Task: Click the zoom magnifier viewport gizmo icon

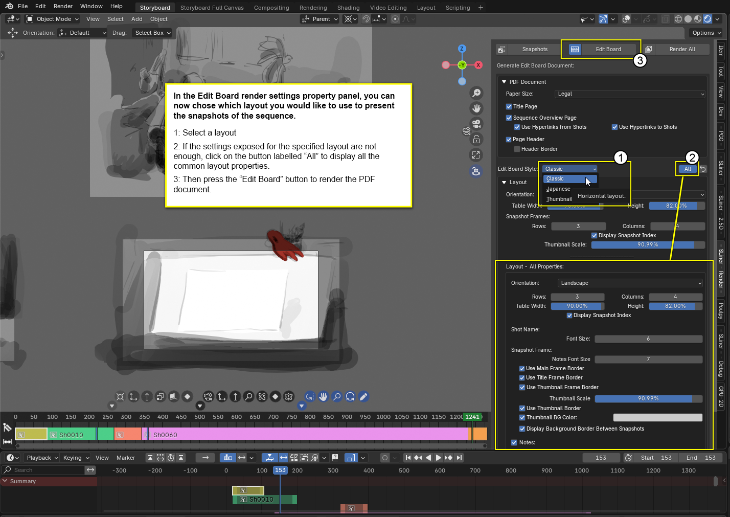Action: pos(476,93)
